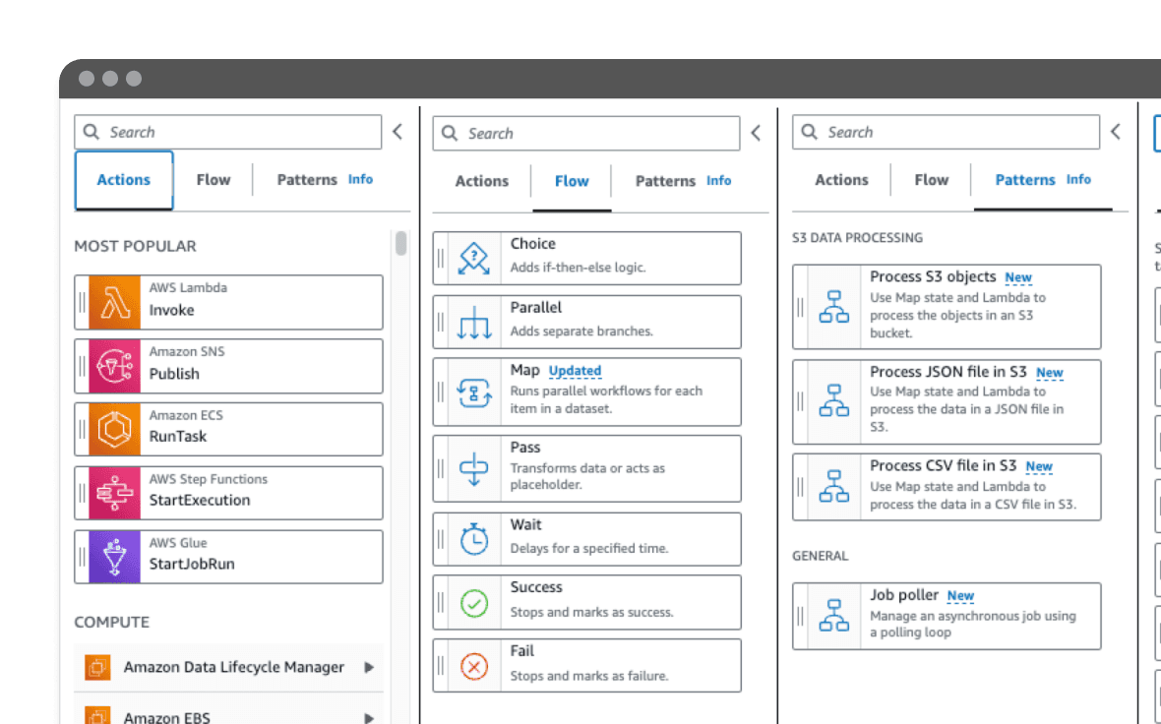Click the Success state checkmark icon
The width and height of the screenshot is (1161, 724).
pos(474,601)
